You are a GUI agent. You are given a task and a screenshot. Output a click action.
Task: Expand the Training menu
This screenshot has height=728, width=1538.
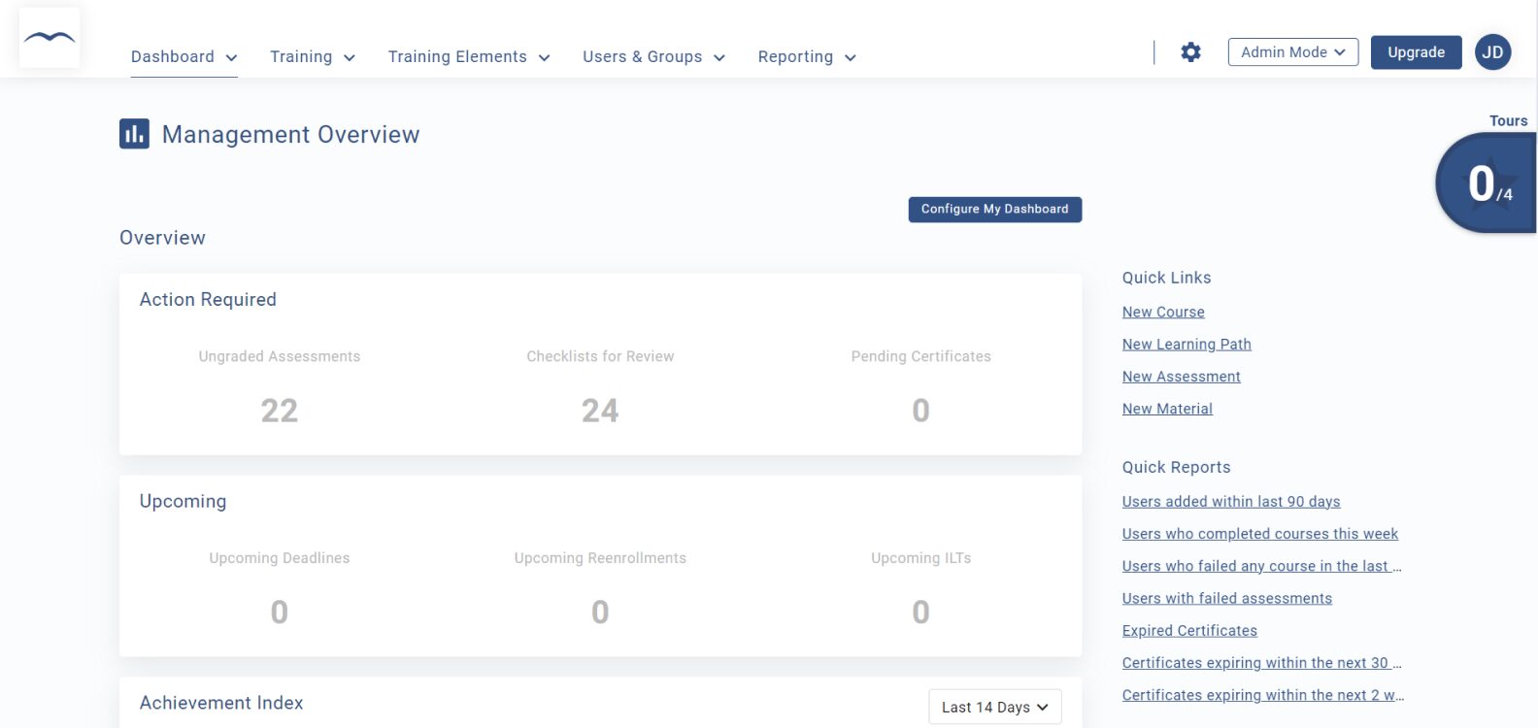click(x=312, y=57)
